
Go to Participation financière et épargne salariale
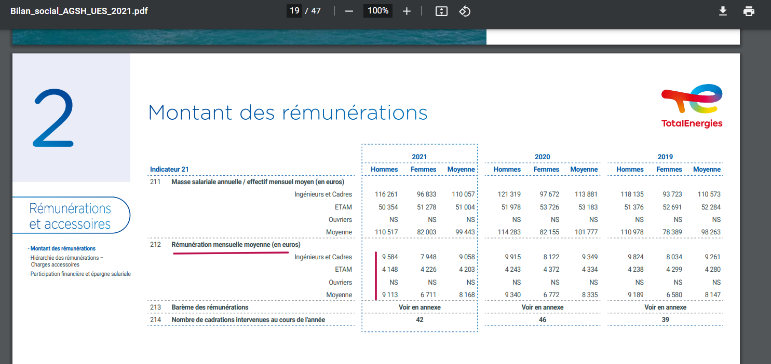tap(80, 274)
